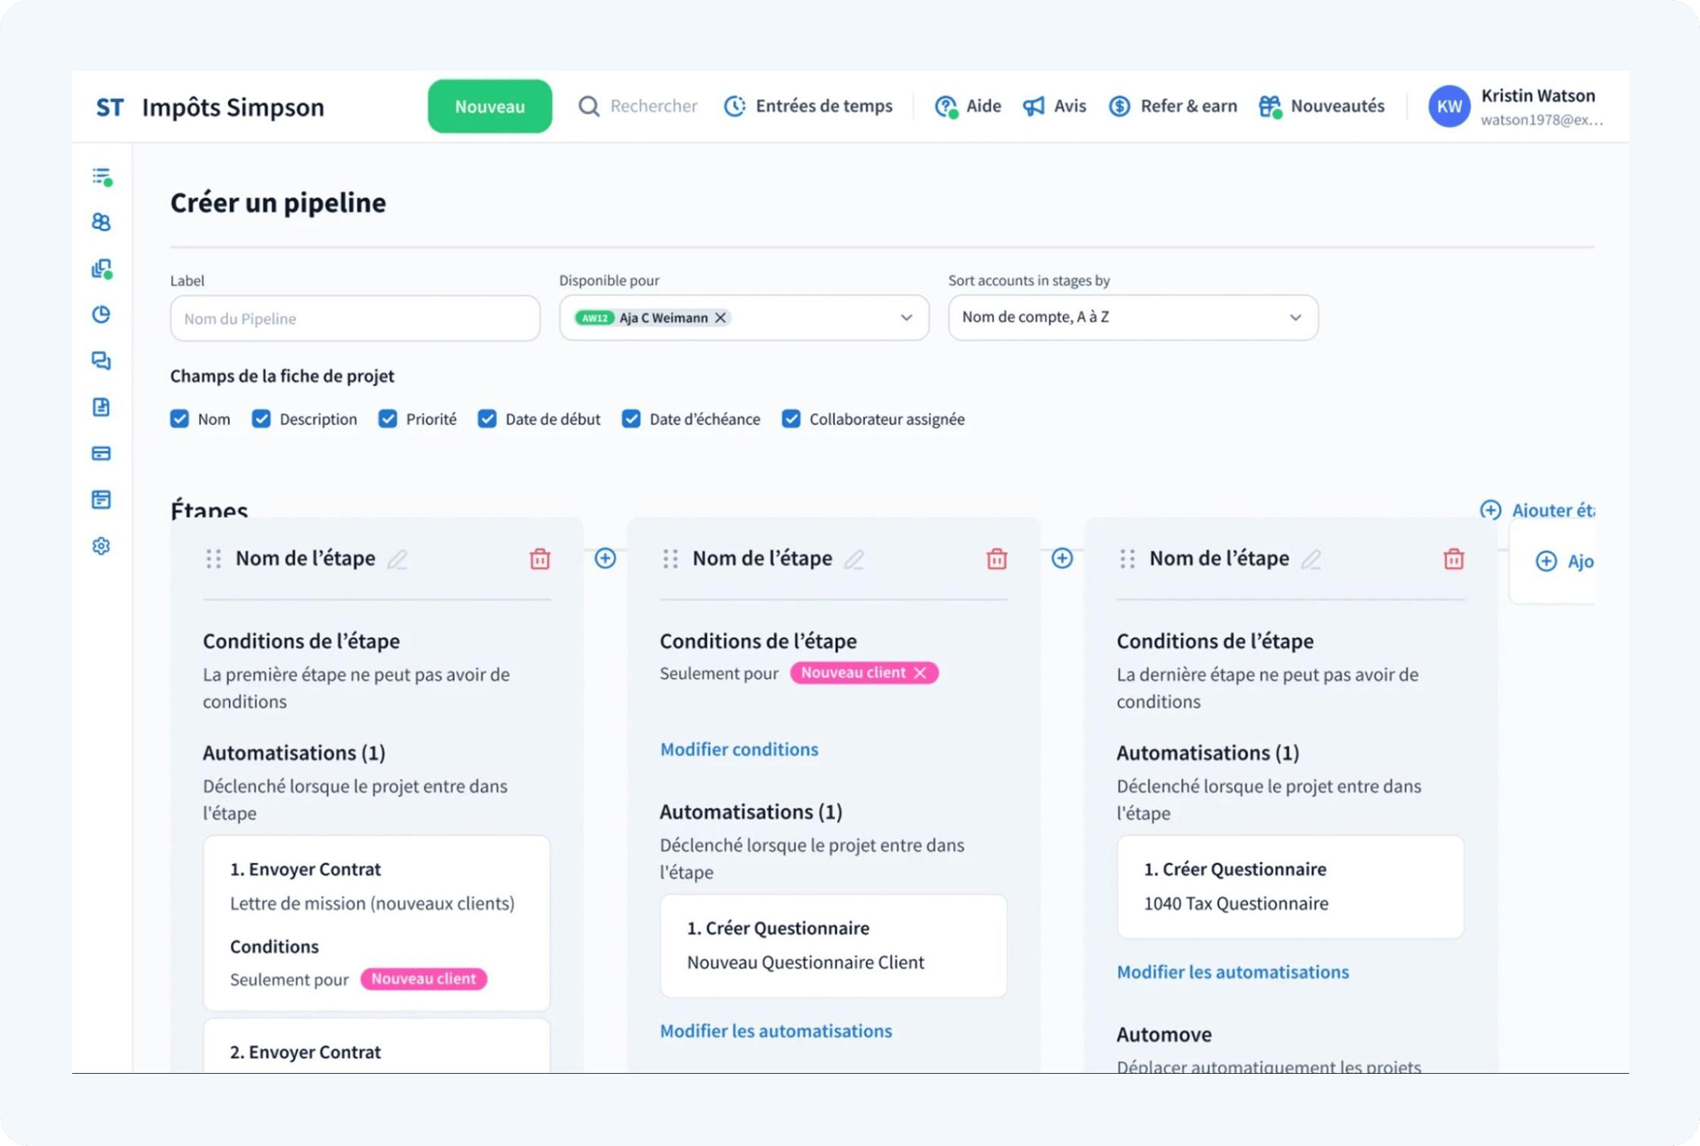Viewport: 1700px width, 1146px height.
Task: Click the "2. Envoyer Contrat" automation title
Action: (305, 1053)
